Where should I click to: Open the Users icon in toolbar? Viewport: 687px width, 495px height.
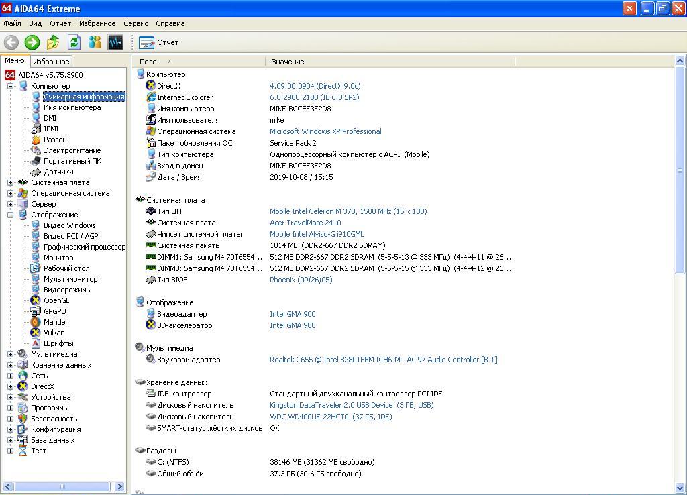[95, 42]
